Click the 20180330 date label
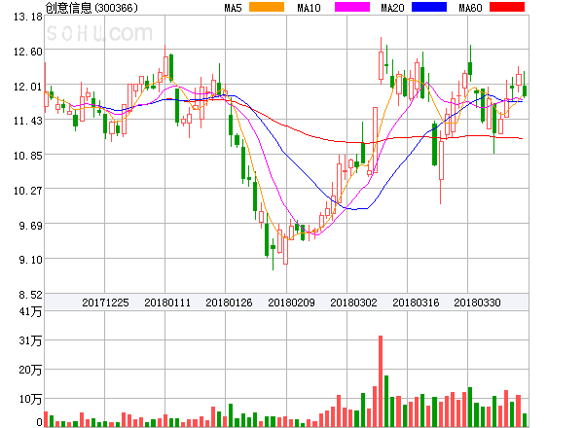This screenshot has width=584, height=428. pyautogui.click(x=477, y=303)
